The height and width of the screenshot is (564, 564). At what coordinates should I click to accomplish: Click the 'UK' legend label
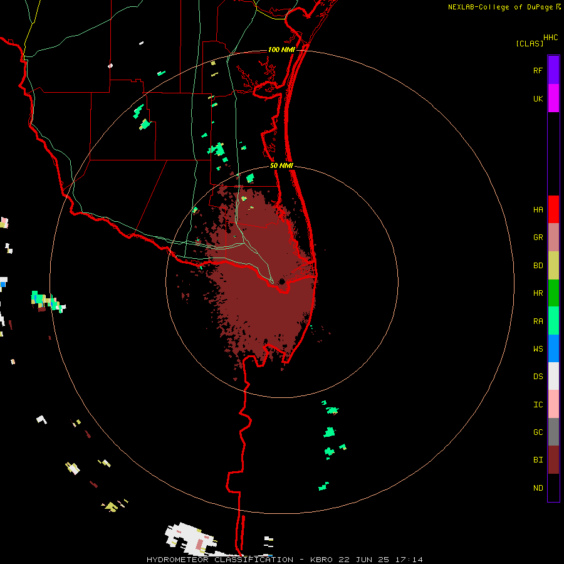538,99
